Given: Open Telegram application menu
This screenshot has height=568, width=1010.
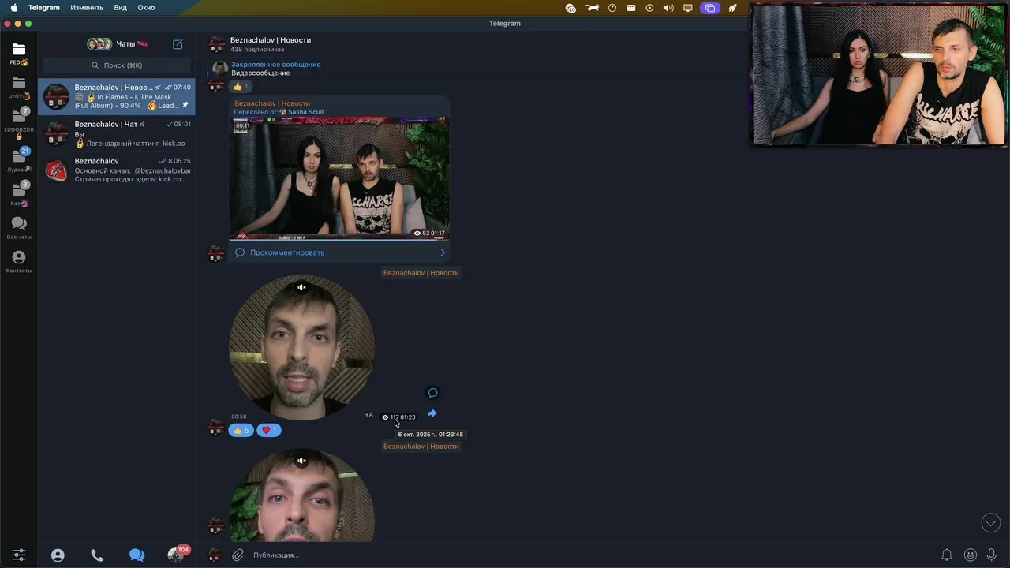Looking at the screenshot, I should tap(44, 7).
